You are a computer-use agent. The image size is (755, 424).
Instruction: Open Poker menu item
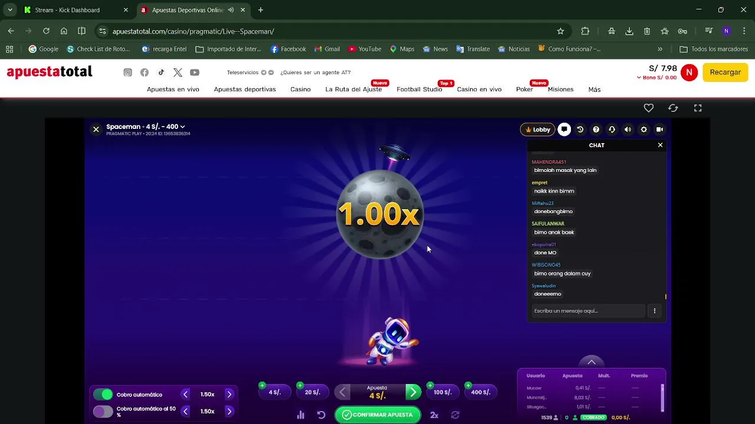[x=524, y=90]
